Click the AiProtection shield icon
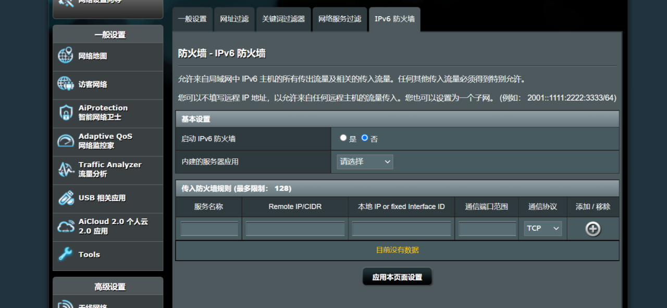667x308 pixels. coord(66,113)
